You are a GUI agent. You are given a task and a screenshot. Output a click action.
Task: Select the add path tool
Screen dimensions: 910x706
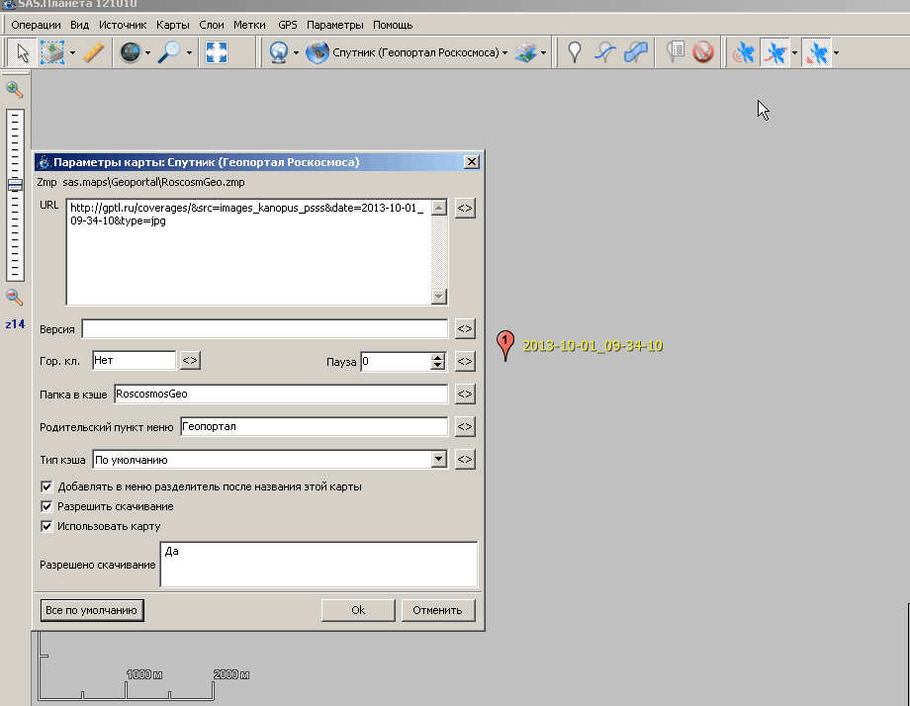605,53
